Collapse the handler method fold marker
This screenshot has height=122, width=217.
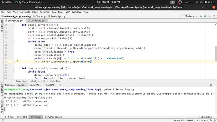tap(14, 68)
